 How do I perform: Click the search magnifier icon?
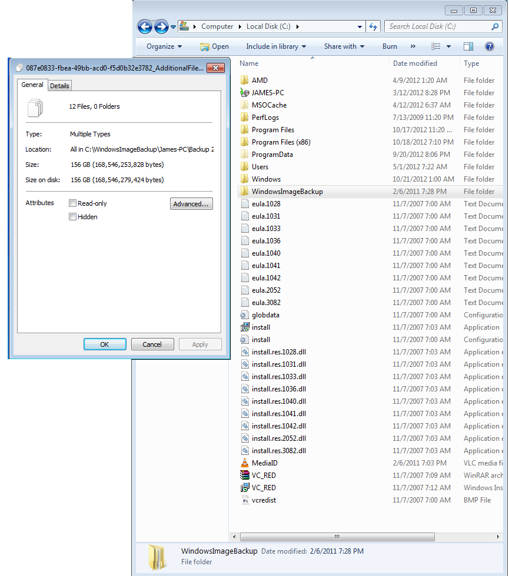(x=495, y=26)
